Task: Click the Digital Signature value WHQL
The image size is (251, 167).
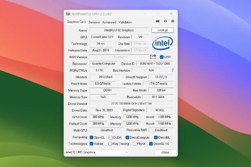Action: (160, 110)
